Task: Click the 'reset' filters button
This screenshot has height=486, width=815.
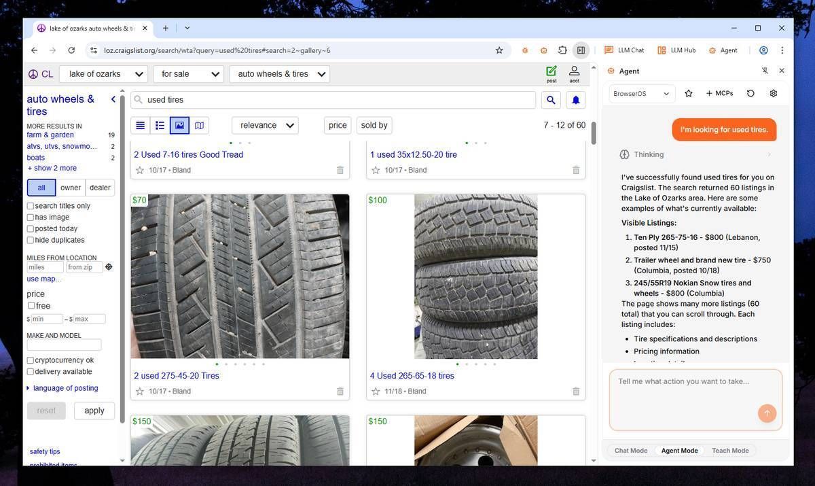Action: pos(46,411)
